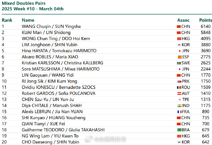This screenshot has width=212, height=145.
Task: Click the Points column header
Action: pos(206,20)
